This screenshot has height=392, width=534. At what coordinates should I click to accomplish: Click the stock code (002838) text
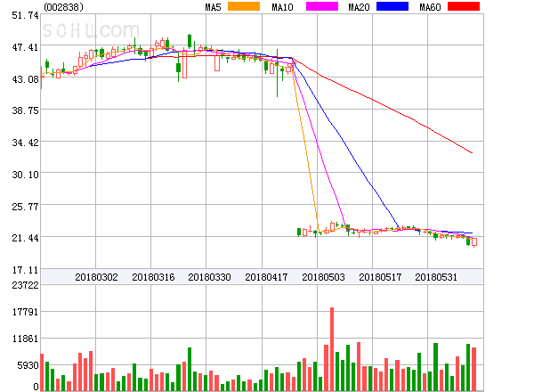point(64,7)
